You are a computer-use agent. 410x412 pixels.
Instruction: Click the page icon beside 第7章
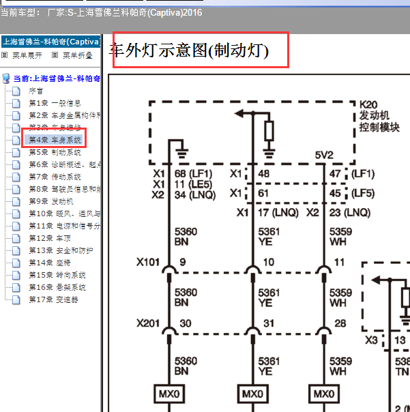[x=16, y=177]
